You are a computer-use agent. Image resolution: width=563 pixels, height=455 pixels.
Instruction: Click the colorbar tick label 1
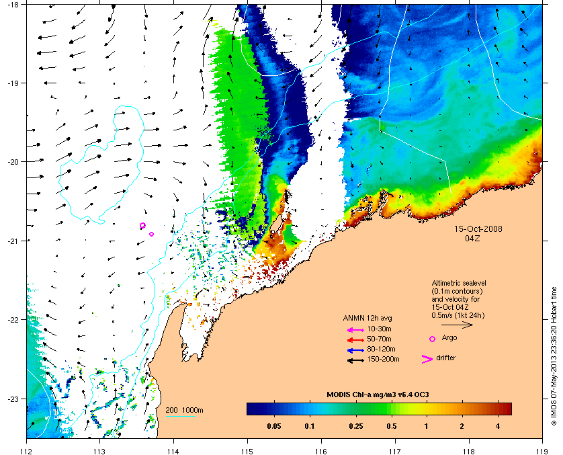point(426,427)
